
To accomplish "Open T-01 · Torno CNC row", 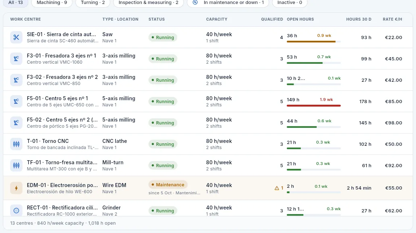I will 208,144.
